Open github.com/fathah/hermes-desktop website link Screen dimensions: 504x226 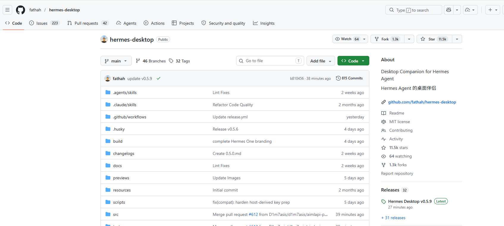422,102
